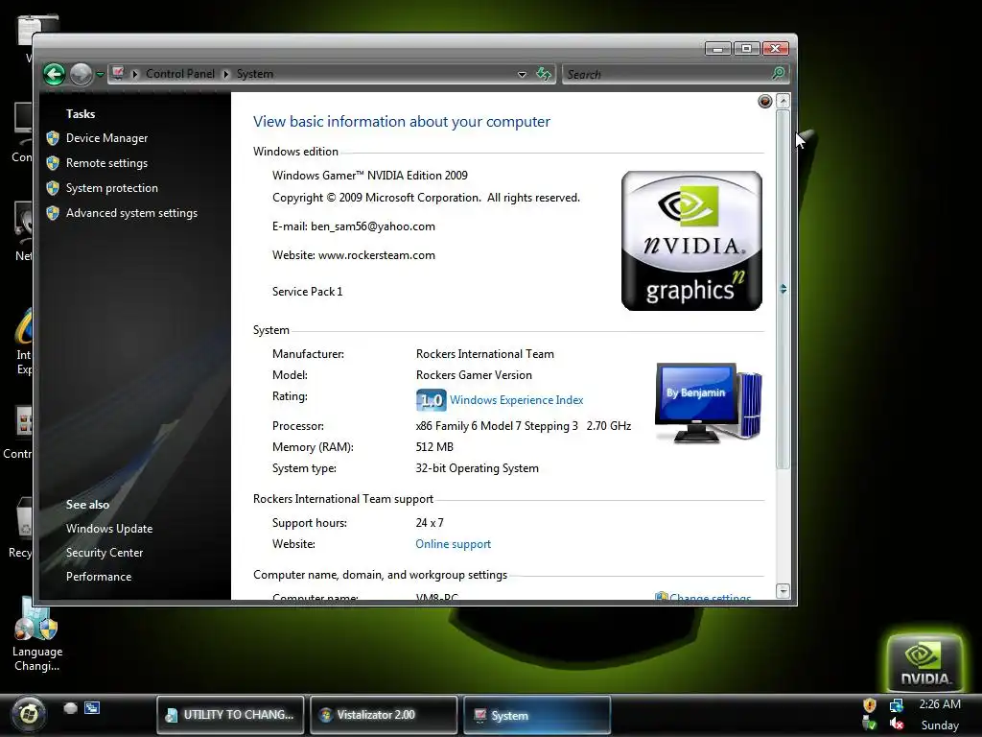This screenshot has width=982, height=737.
Task: Open Device Manager task link
Action: 107,138
